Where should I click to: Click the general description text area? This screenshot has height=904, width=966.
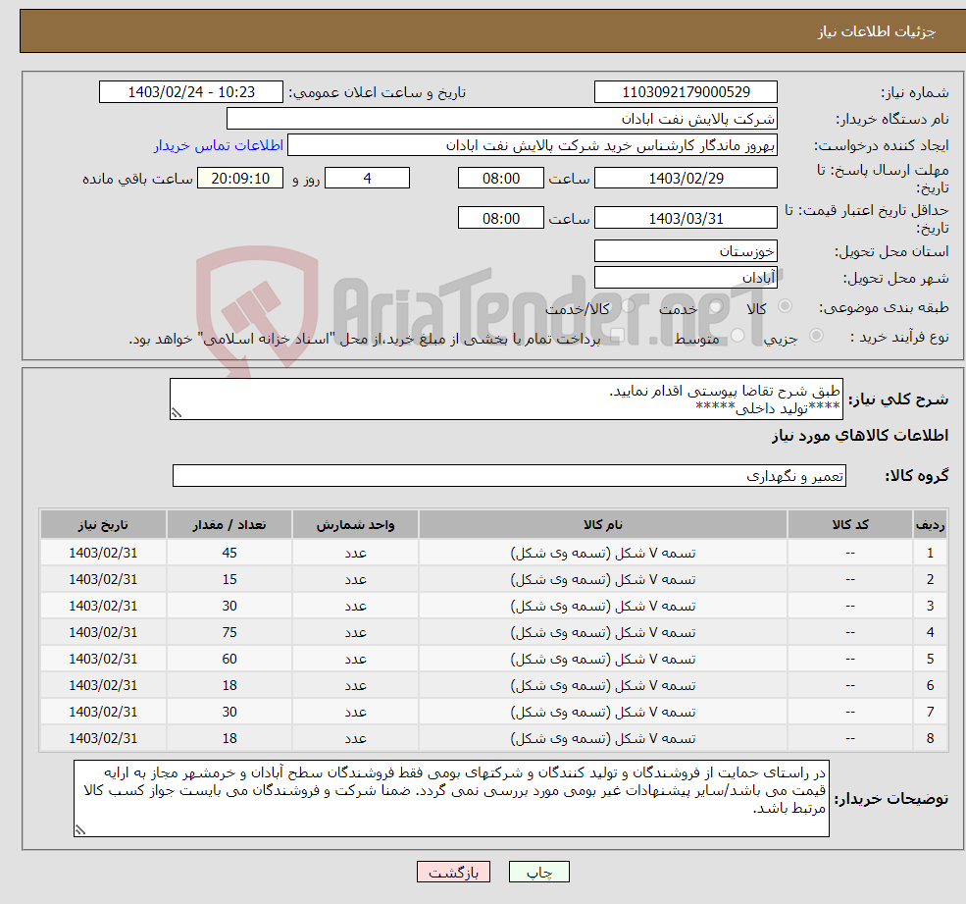point(506,399)
